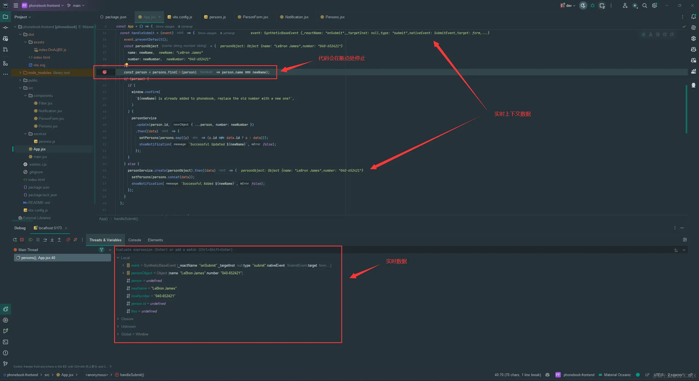Step out of the current frame
699x381 pixels.
(59, 240)
